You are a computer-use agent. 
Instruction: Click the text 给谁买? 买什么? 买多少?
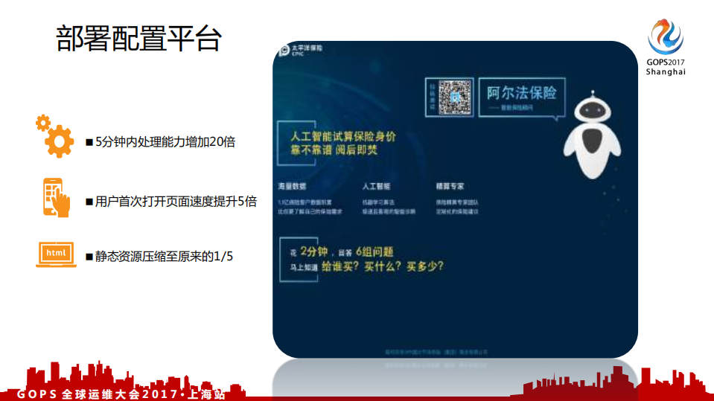(x=383, y=266)
